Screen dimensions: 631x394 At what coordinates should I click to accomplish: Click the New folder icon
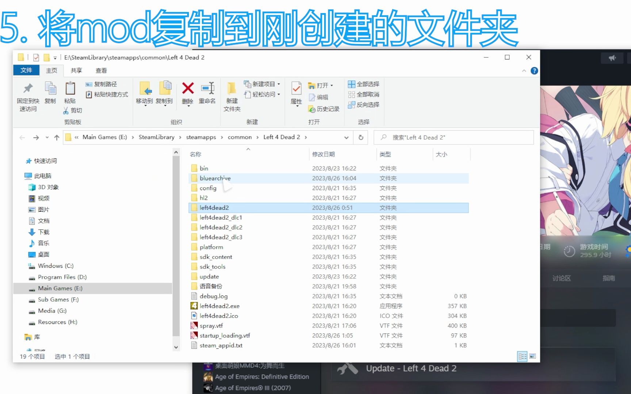[232, 88]
